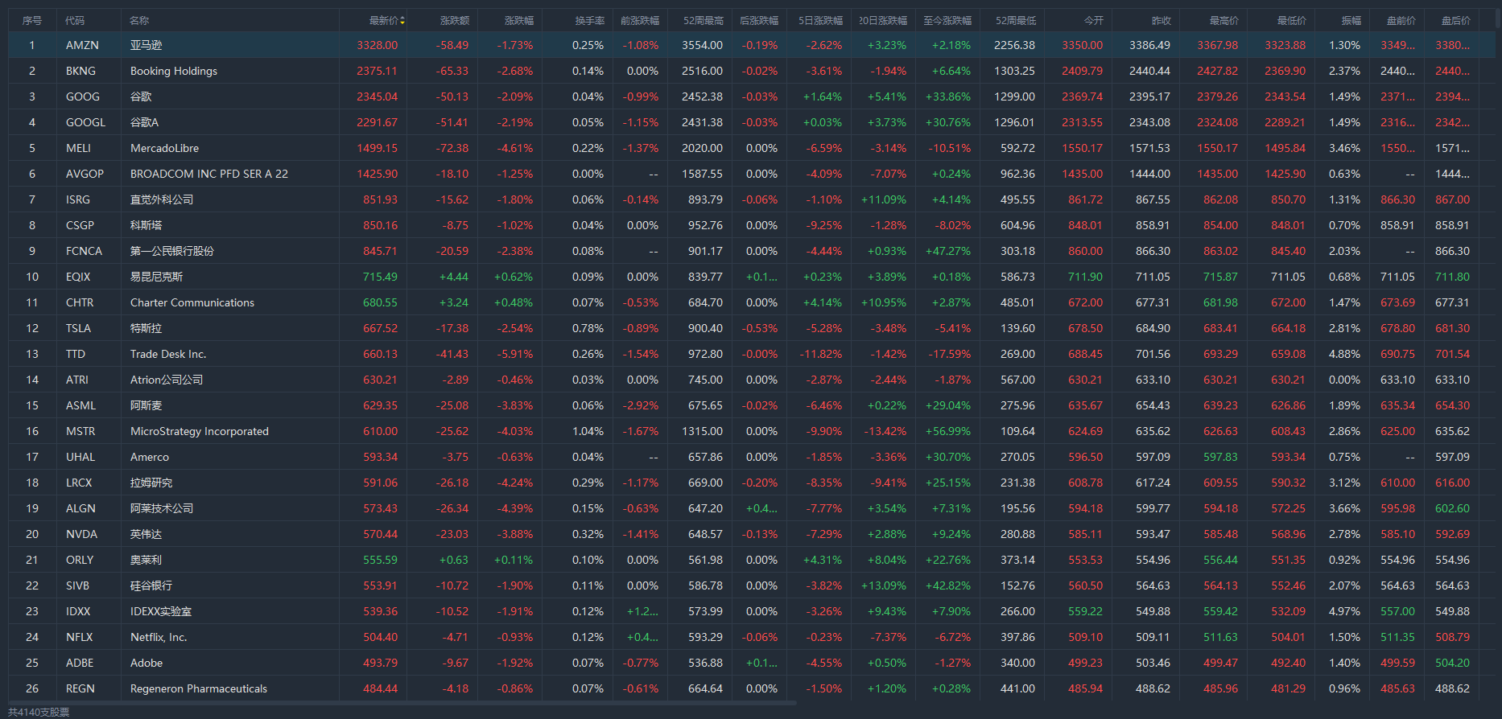Click the Charter Communications name
Image resolution: width=1502 pixels, height=719 pixels.
(x=192, y=302)
